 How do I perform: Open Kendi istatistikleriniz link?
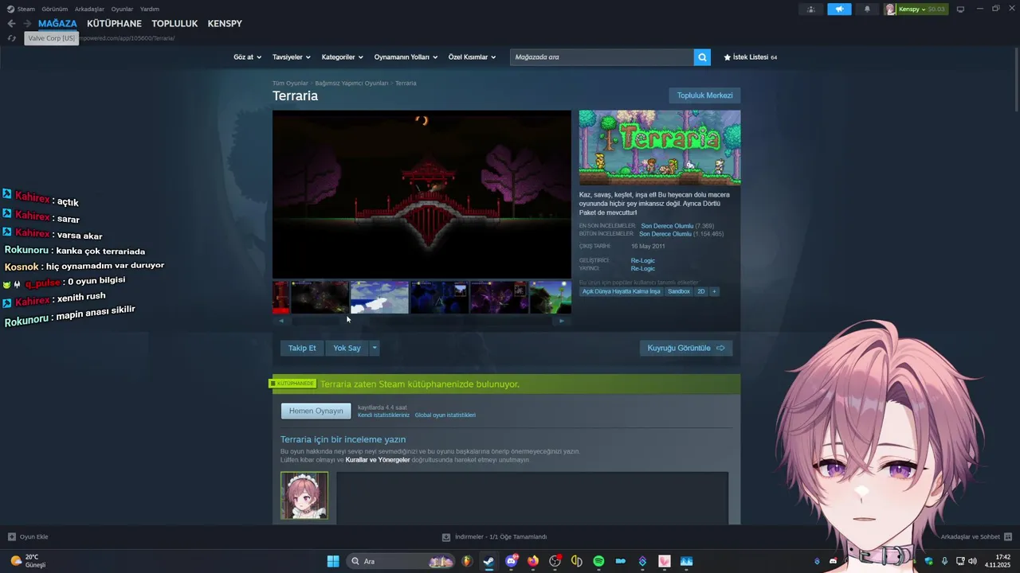coord(383,415)
